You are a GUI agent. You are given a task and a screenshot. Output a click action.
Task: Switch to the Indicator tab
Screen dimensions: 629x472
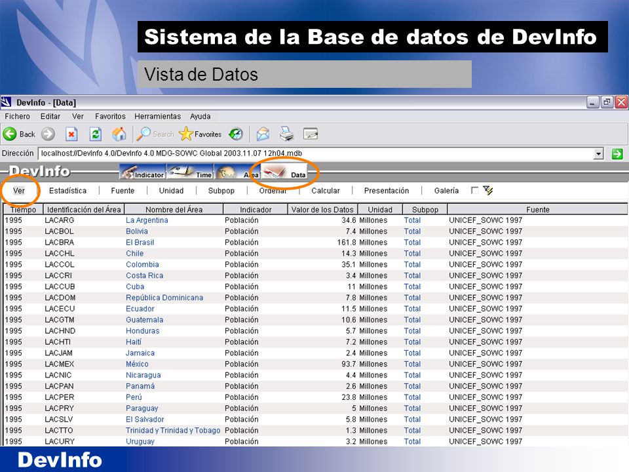[x=142, y=172]
